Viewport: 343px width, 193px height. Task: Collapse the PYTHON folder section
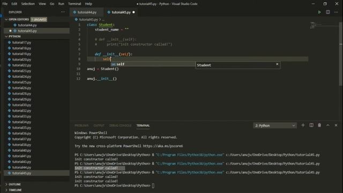point(14,36)
